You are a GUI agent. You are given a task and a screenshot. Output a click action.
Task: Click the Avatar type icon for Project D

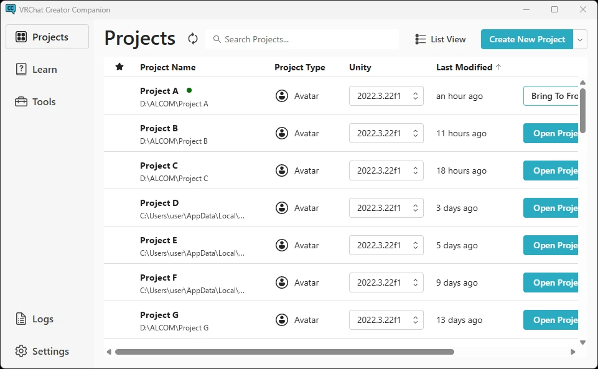coord(282,208)
